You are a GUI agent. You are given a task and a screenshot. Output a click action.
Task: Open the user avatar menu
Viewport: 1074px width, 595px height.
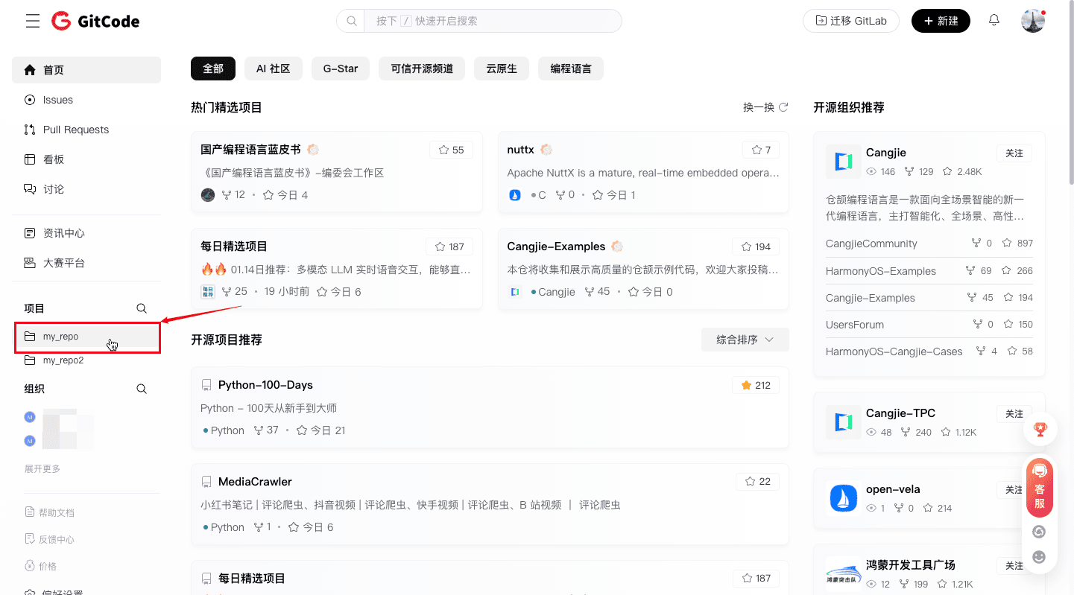(x=1032, y=21)
